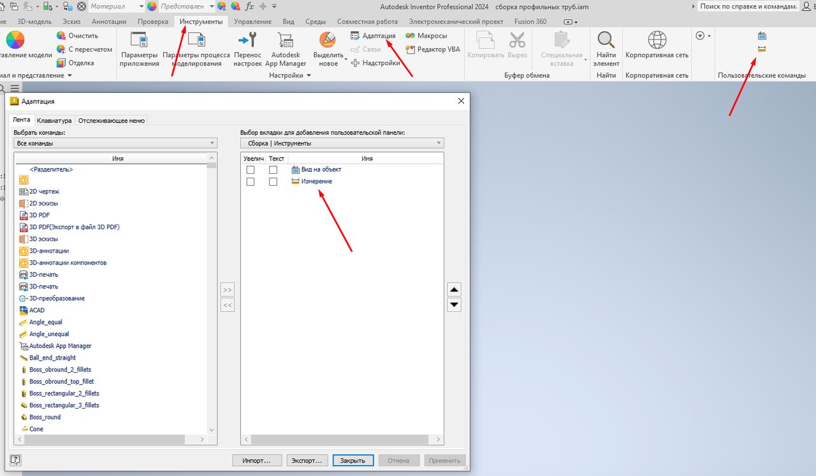Click Найти элемент magnifier icon
Screen dimensions: 816x476
point(606,40)
